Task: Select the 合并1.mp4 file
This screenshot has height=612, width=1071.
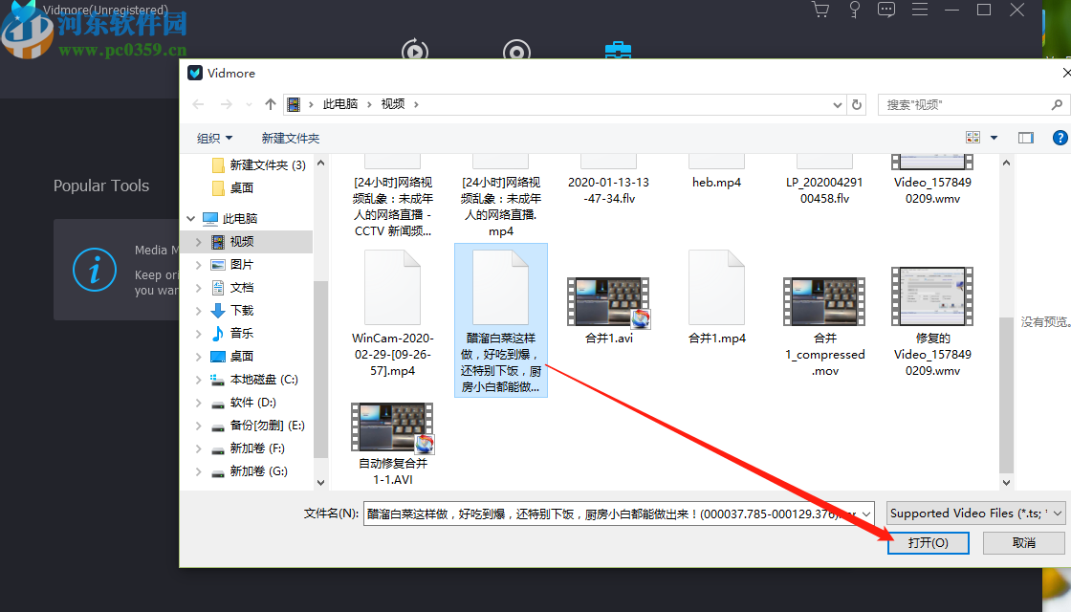Action: (x=716, y=297)
